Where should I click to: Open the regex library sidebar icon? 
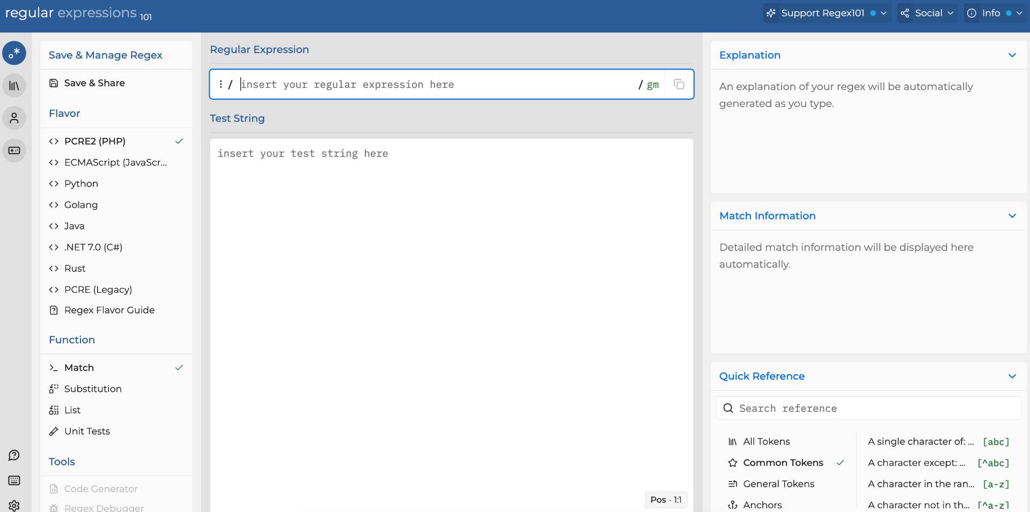click(x=14, y=86)
